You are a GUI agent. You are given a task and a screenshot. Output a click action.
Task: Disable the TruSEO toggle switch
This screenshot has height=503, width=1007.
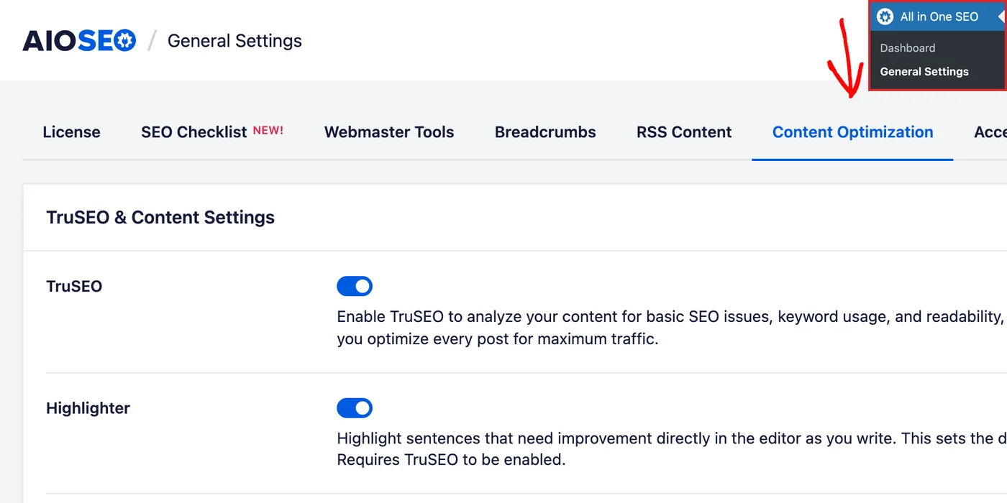(355, 286)
